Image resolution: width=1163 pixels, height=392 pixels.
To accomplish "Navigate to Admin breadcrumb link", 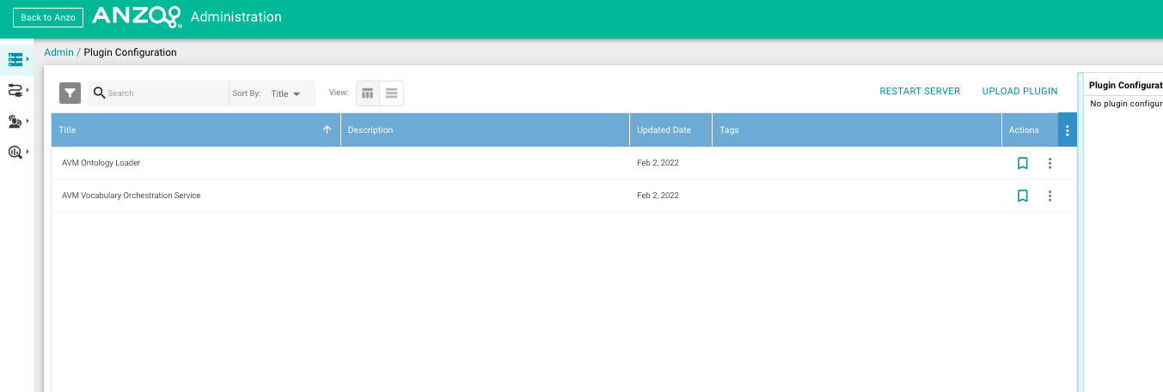I will point(58,52).
